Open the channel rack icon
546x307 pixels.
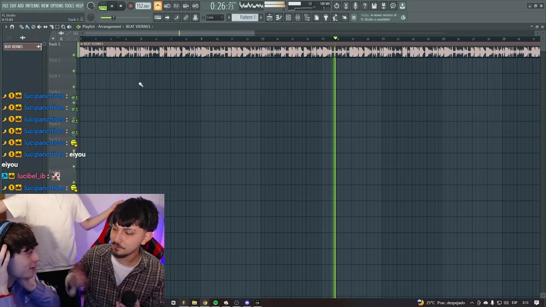[x=288, y=17]
